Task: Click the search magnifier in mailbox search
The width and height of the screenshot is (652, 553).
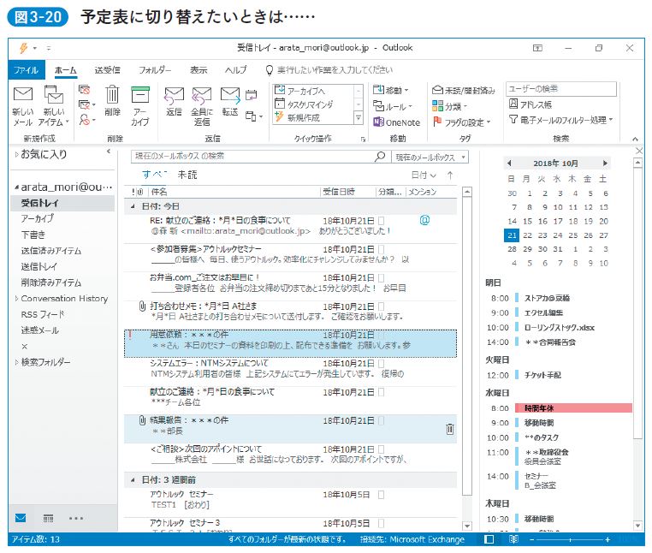Action: click(x=380, y=157)
